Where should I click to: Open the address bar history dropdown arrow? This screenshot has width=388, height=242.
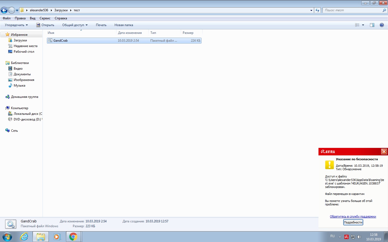pyautogui.click(x=311, y=10)
